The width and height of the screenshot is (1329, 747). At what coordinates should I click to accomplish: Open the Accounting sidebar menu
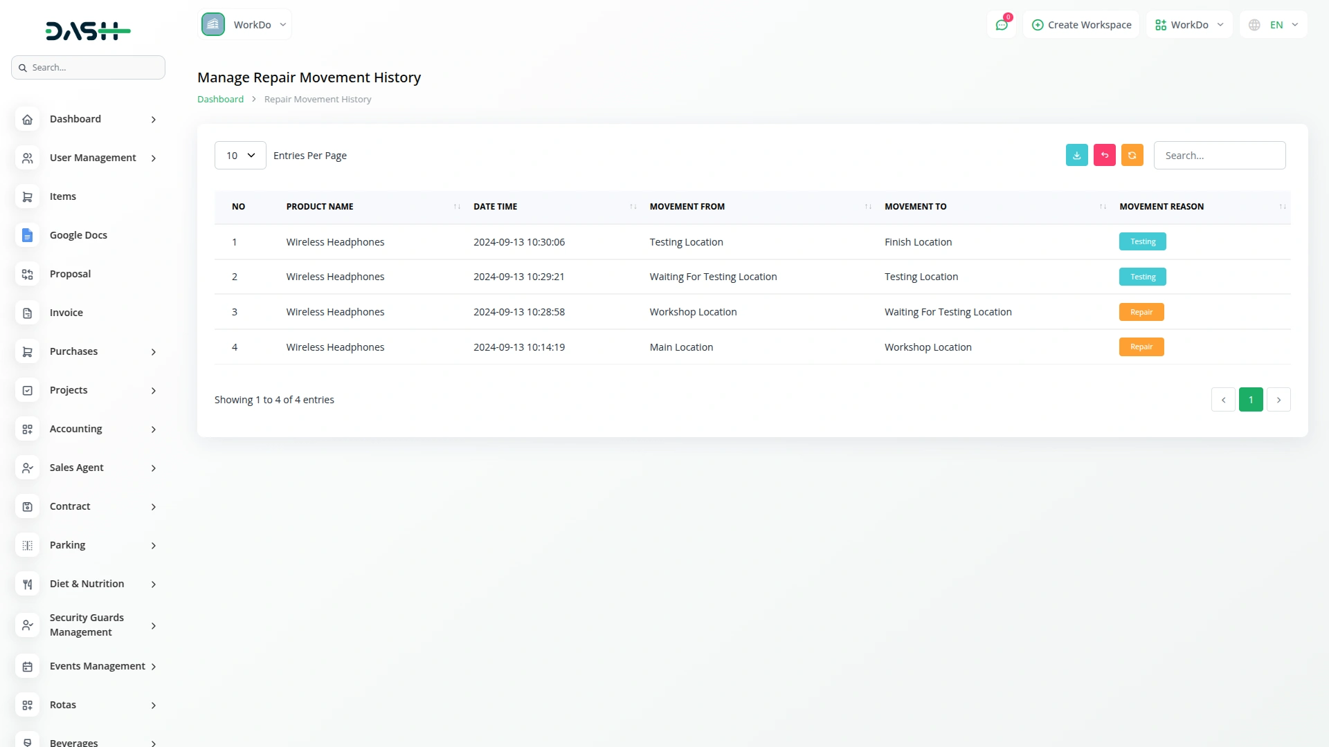tap(76, 429)
